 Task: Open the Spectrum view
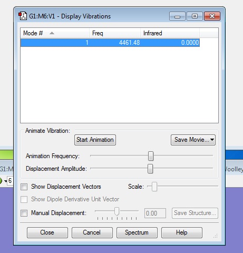click(137, 232)
